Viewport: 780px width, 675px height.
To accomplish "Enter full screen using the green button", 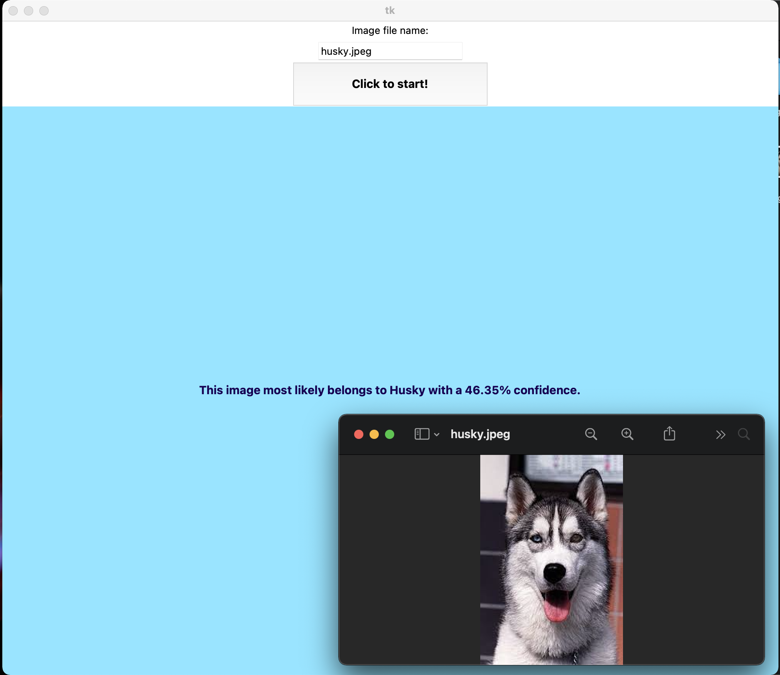I will tap(390, 434).
